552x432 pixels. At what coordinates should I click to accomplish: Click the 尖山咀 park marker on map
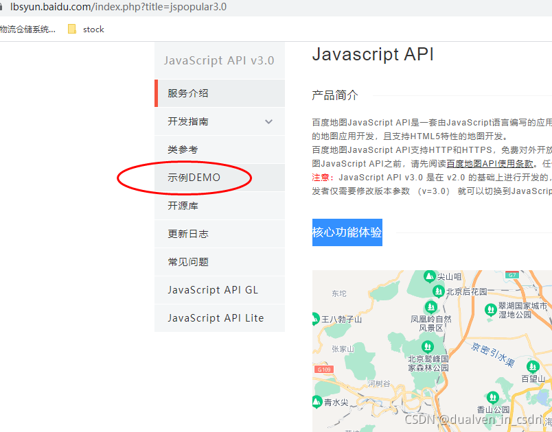(429, 276)
